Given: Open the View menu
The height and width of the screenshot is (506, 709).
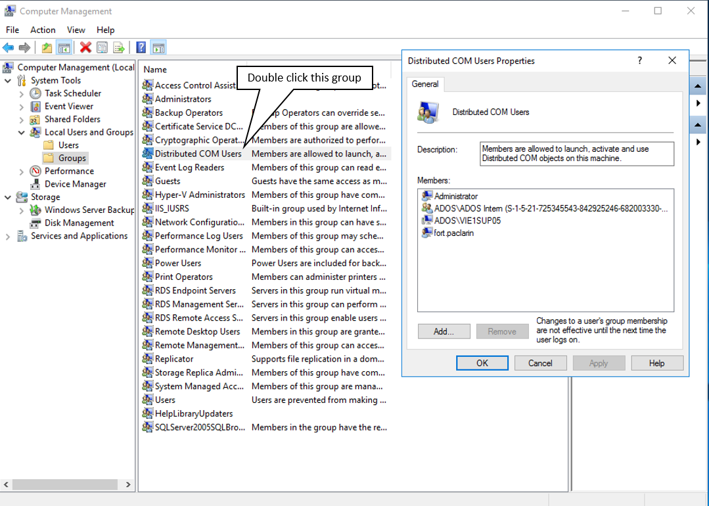Looking at the screenshot, I should click(x=76, y=30).
